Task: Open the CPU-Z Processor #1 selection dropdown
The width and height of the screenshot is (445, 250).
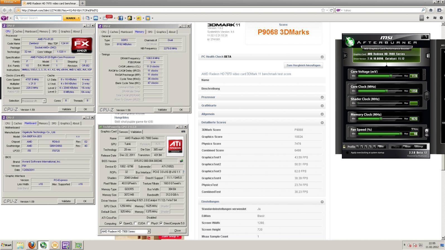Action: point(44,101)
